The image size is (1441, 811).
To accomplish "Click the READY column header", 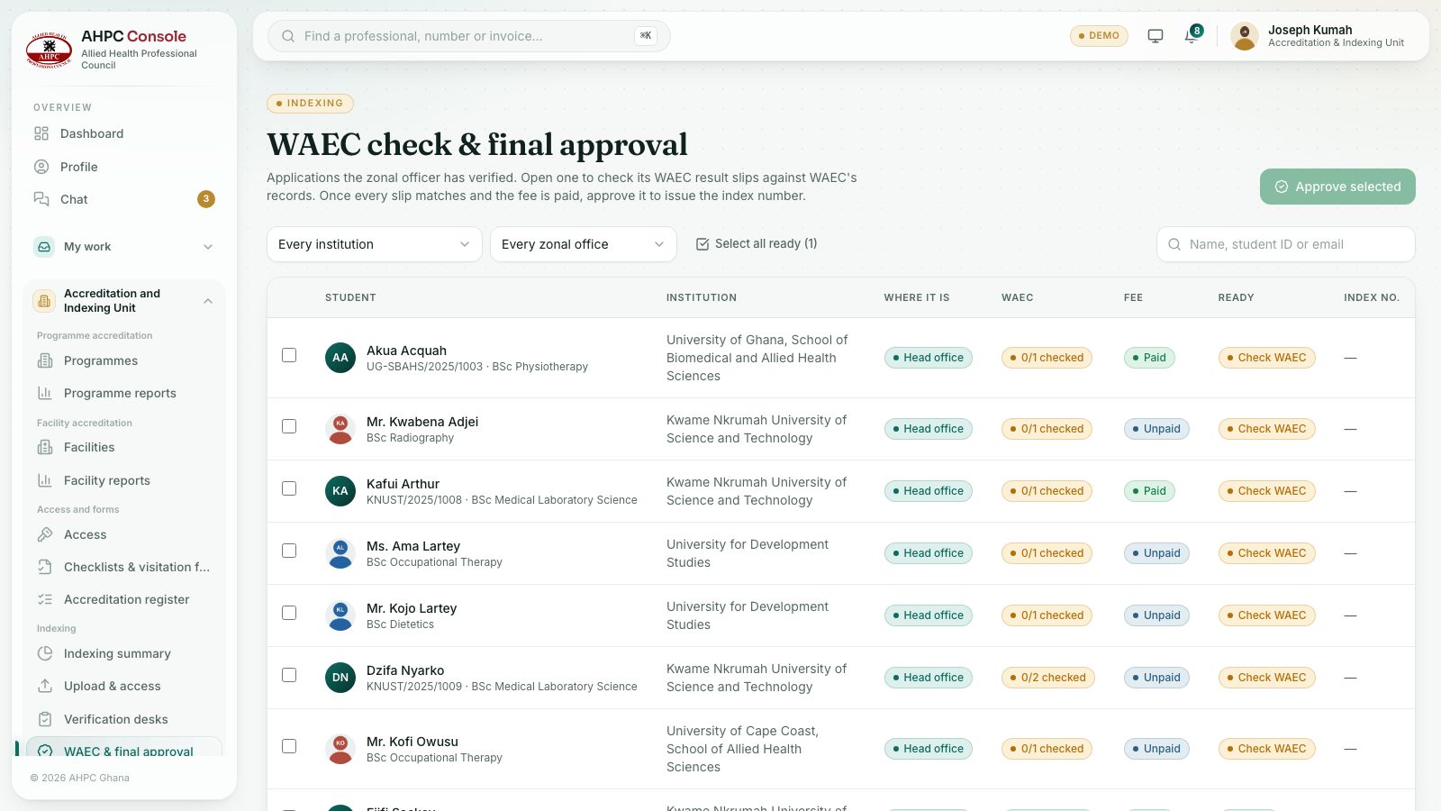I will pos(1236,297).
